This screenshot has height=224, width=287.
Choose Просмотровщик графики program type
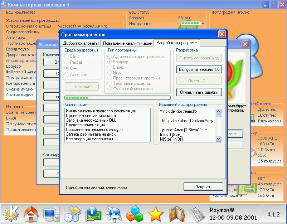(110, 78)
